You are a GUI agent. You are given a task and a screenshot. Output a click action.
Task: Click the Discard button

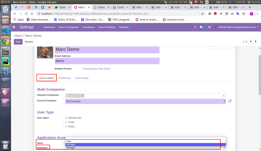[29, 42]
